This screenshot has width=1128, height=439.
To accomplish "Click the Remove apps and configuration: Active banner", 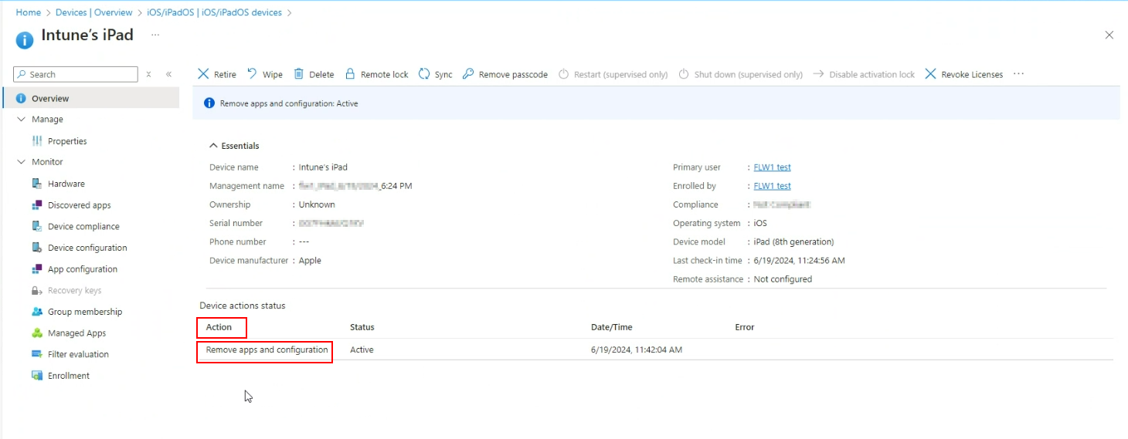I will [x=656, y=103].
